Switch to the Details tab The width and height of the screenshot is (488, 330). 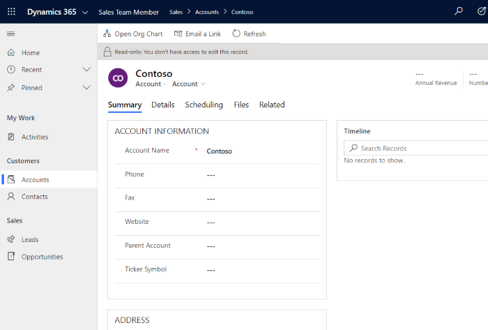point(163,105)
